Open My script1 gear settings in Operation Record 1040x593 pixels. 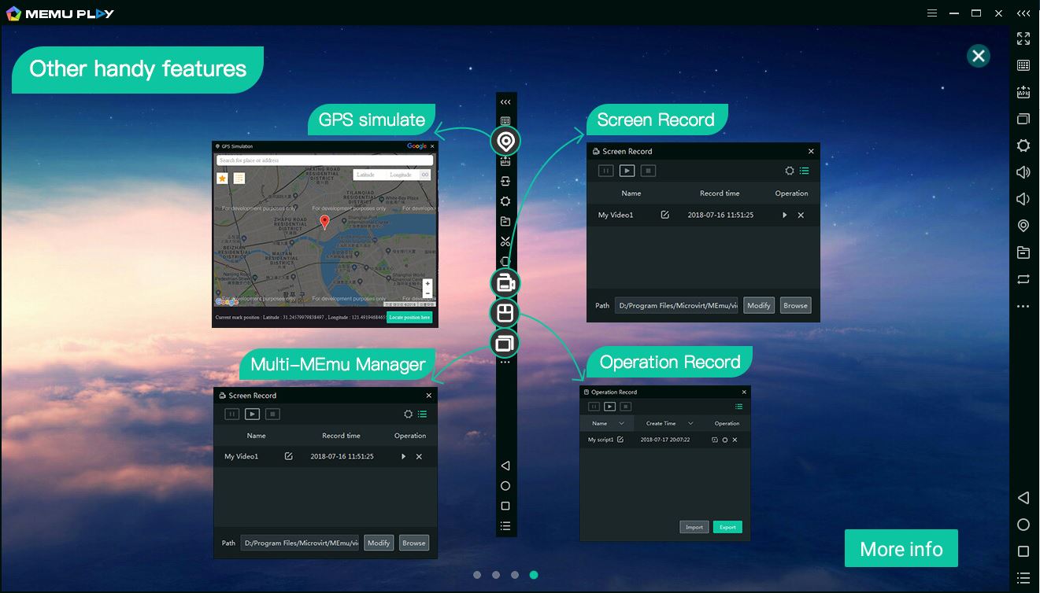point(725,440)
